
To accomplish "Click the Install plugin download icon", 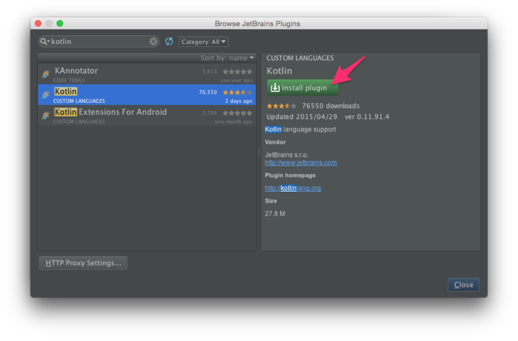I will [x=275, y=88].
